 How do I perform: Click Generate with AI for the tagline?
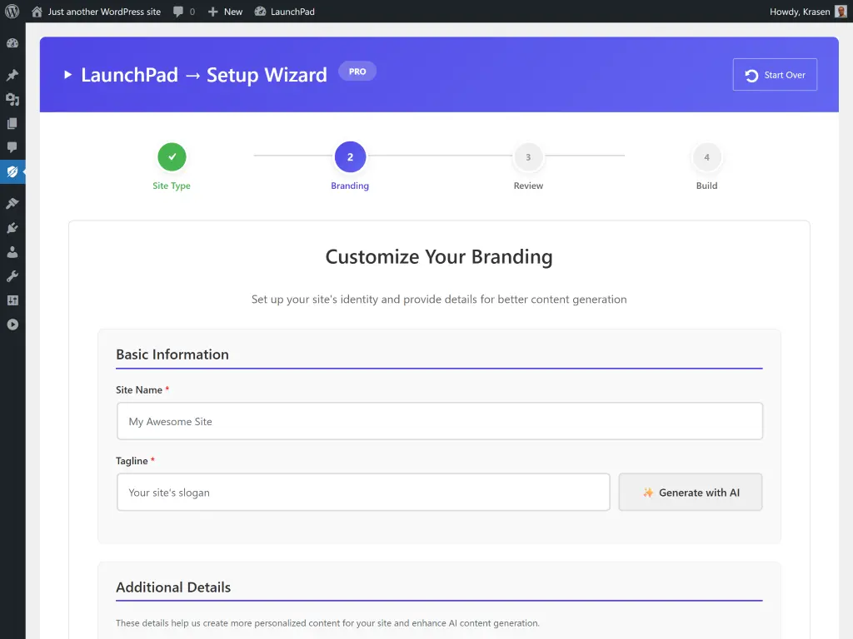(x=691, y=492)
